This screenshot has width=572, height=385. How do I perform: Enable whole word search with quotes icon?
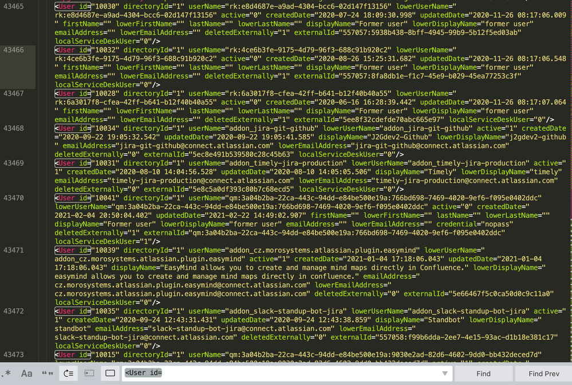tap(48, 374)
